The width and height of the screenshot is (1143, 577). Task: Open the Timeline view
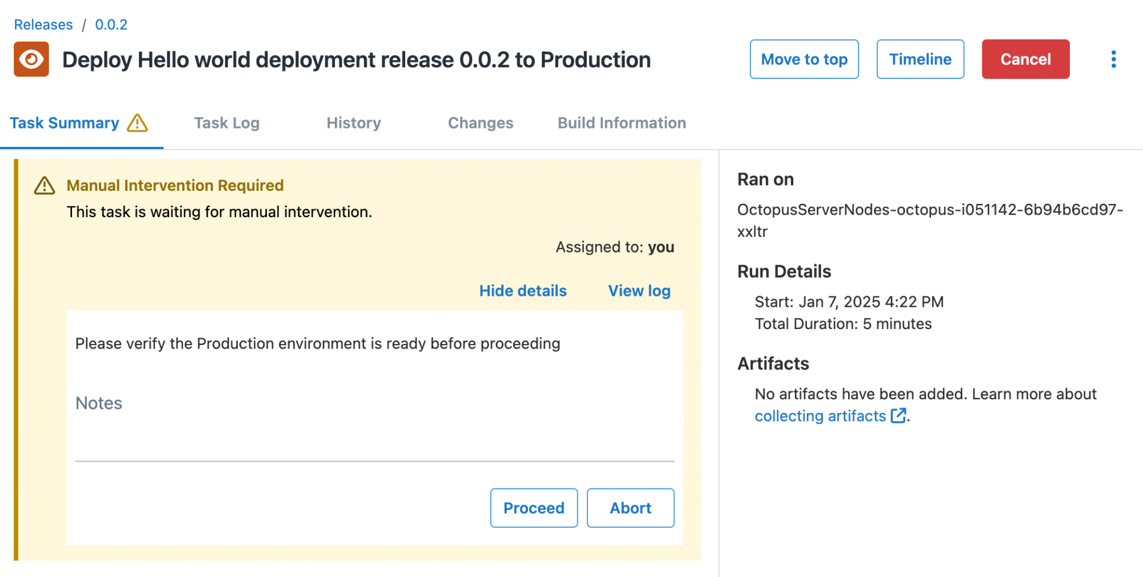920,59
